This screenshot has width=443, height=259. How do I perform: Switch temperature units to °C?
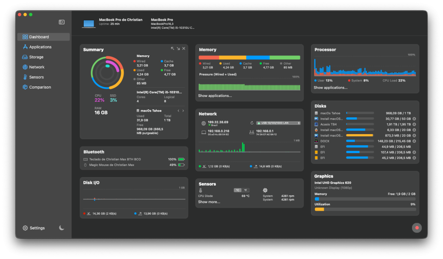coord(238,190)
